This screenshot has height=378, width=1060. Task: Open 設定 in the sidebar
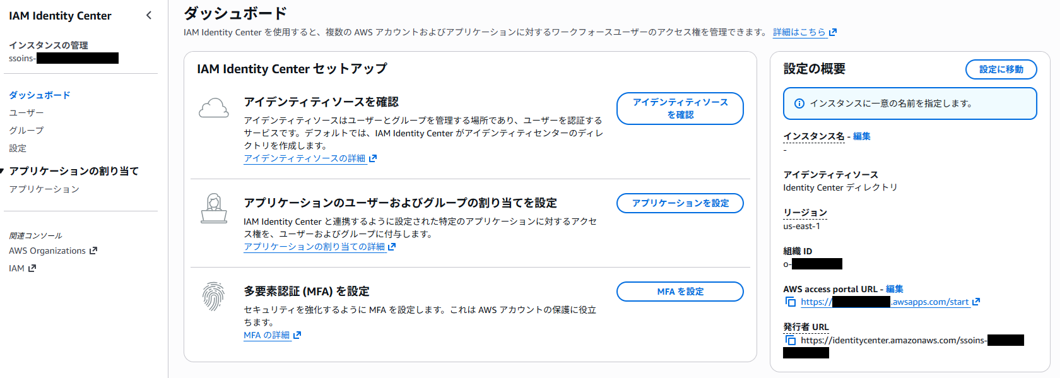(18, 148)
